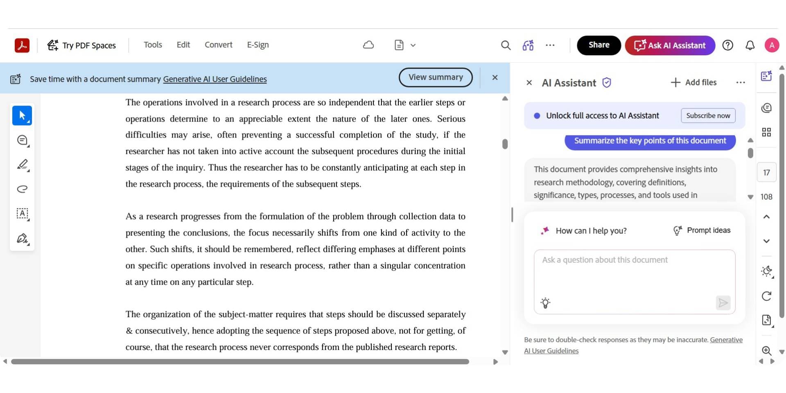Viewport: 786px width, 393px height.
Task: Pick the text box selection tool
Action: point(22,214)
